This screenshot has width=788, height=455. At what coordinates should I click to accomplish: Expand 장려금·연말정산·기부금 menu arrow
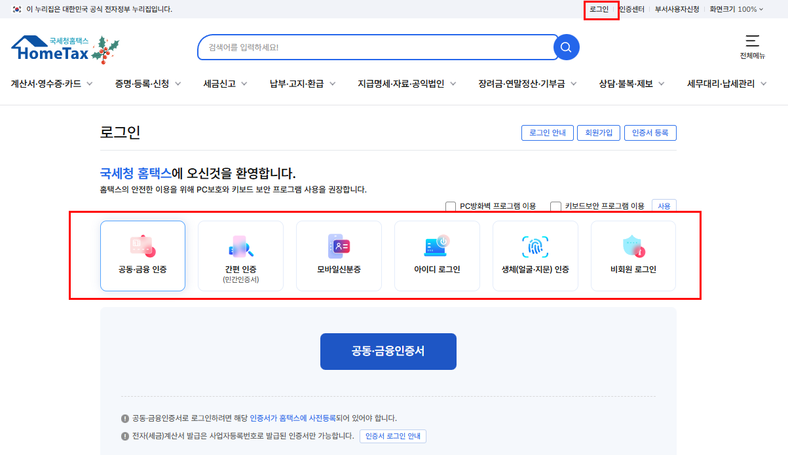click(573, 84)
